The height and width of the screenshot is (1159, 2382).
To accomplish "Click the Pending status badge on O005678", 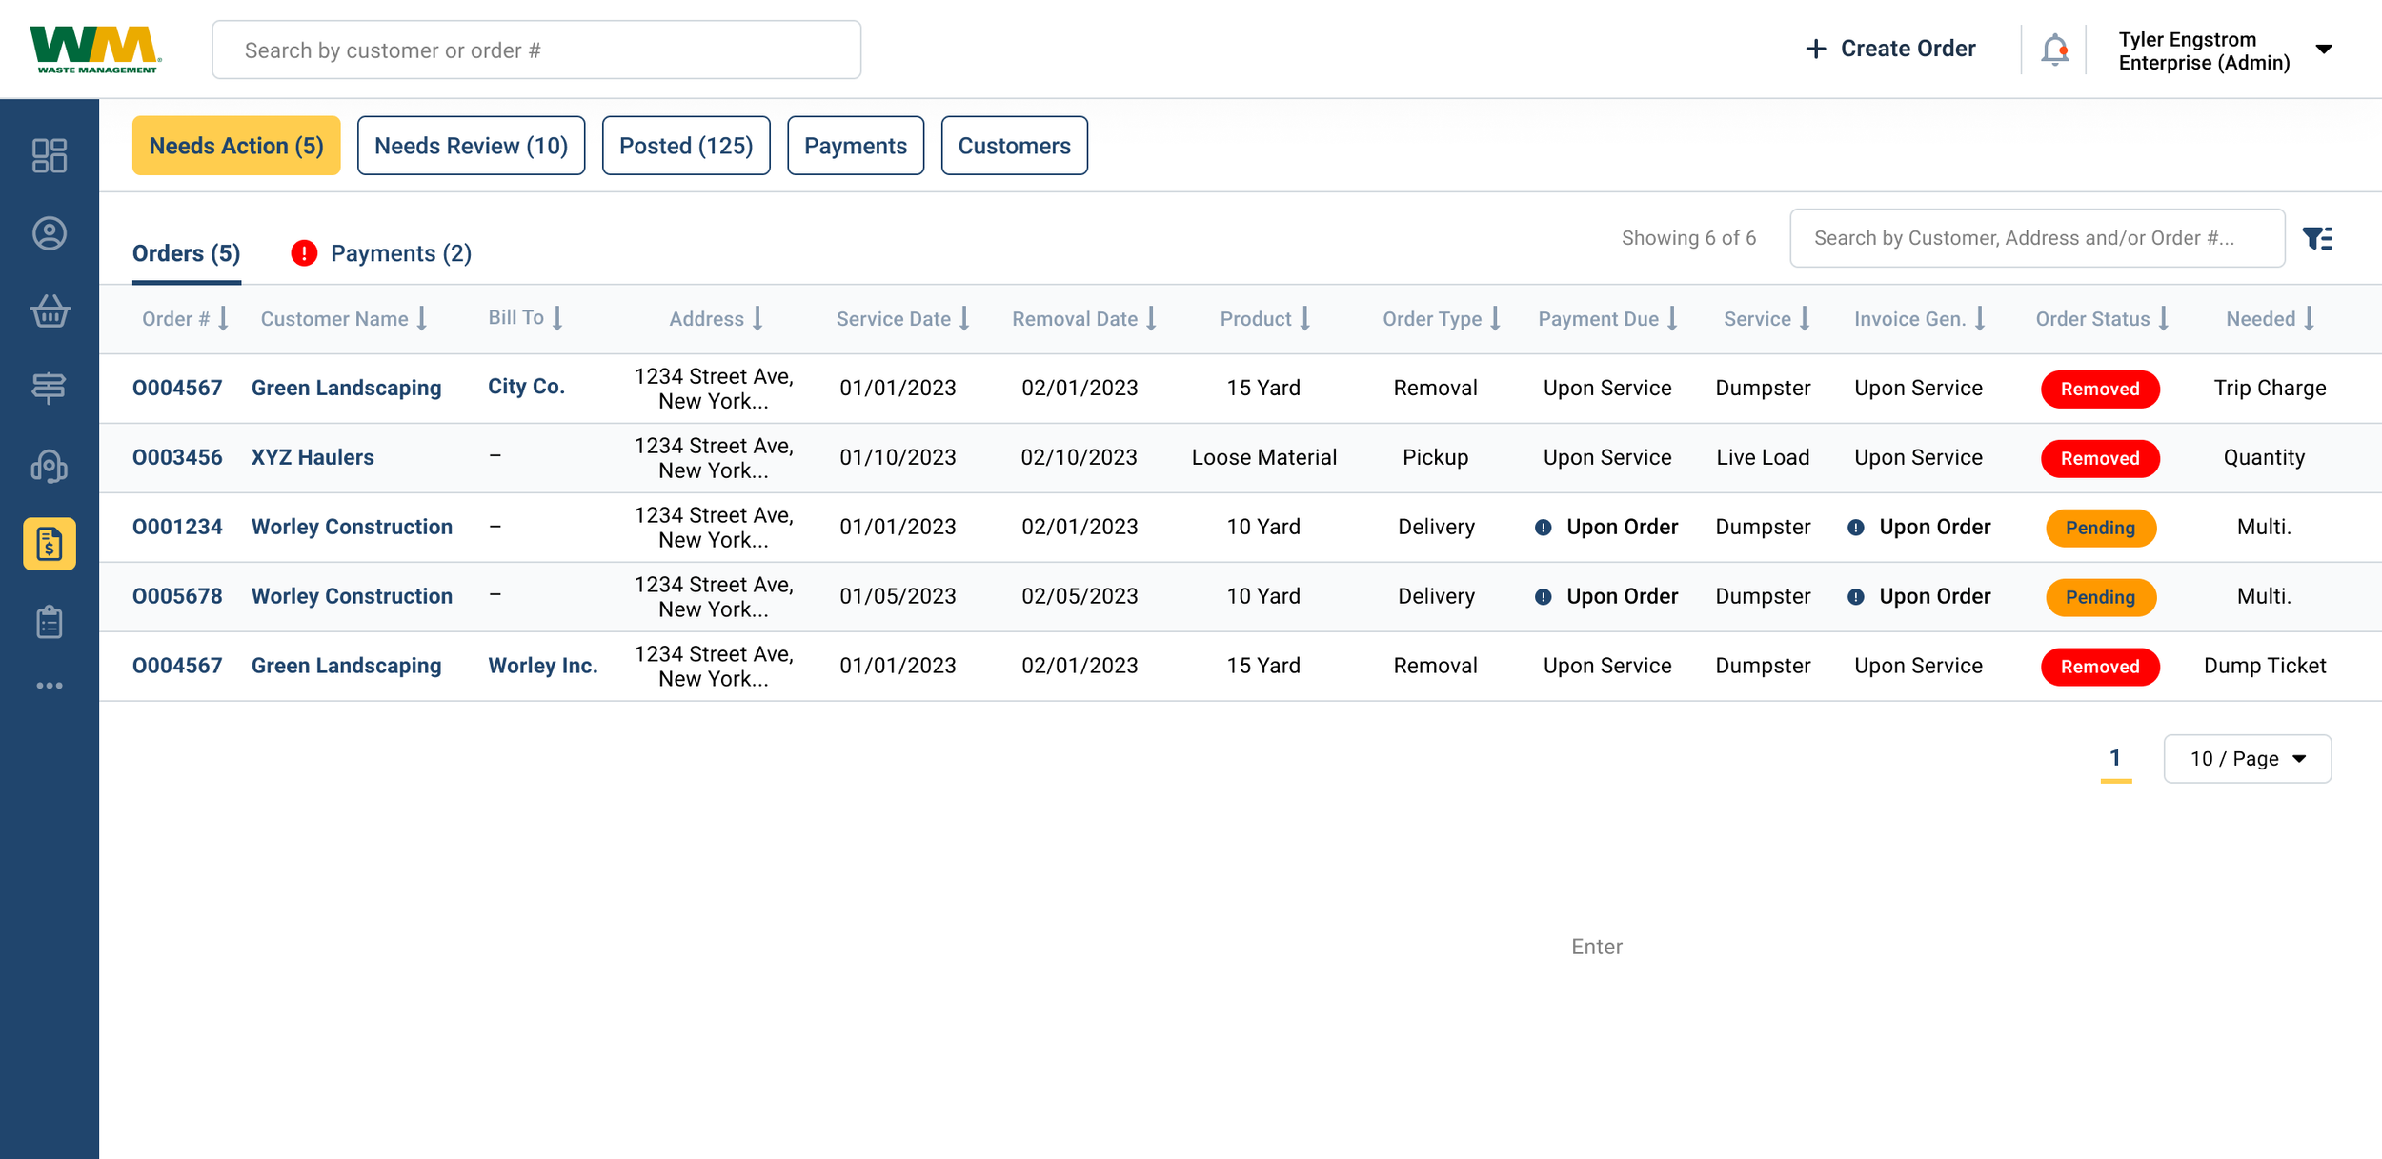I will tap(2099, 597).
